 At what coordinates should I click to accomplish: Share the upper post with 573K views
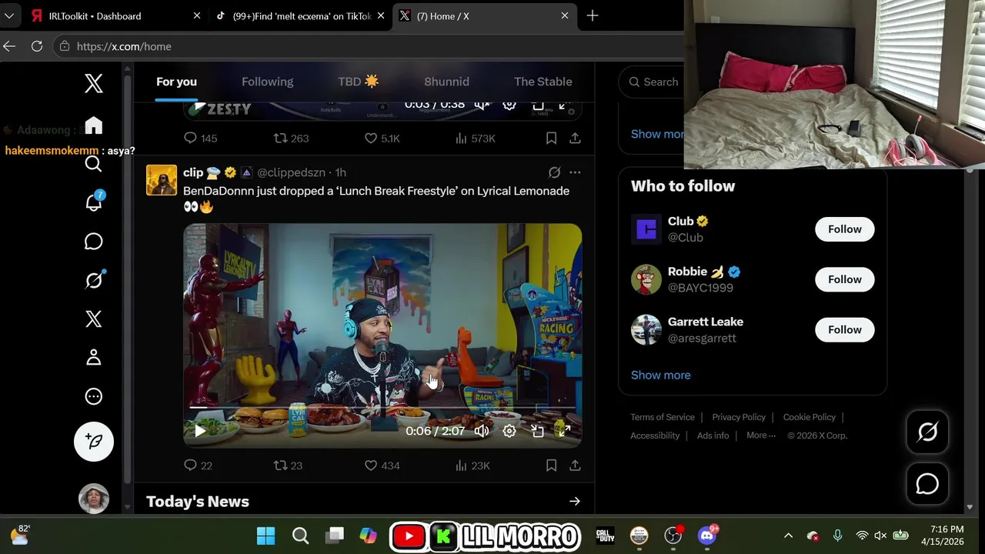pyautogui.click(x=575, y=138)
